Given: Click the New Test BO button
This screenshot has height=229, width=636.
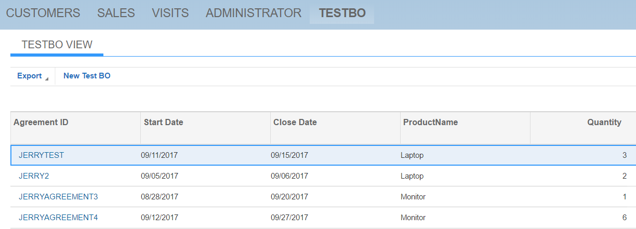Looking at the screenshot, I should point(87,76).
